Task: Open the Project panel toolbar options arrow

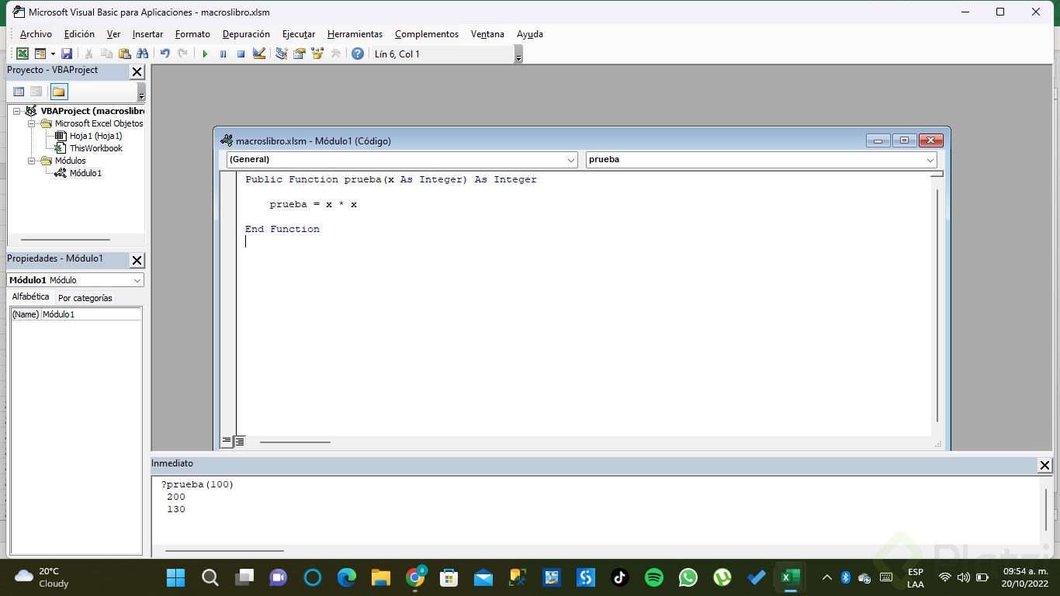Action: [141, 92]
